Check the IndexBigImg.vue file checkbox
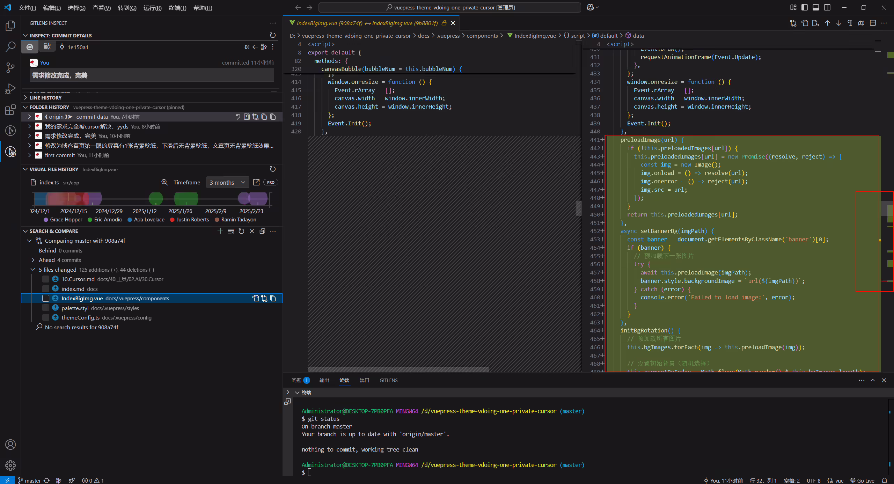894x484 pixels. (46, 298)
